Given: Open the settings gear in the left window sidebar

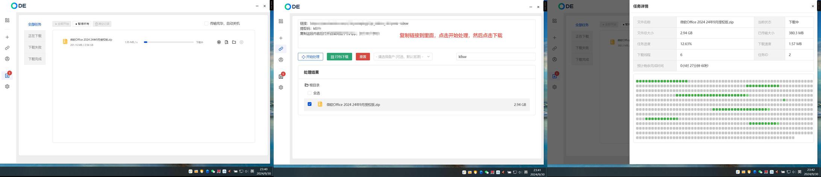Looking at the screenshot, I should tap(7, 87).
